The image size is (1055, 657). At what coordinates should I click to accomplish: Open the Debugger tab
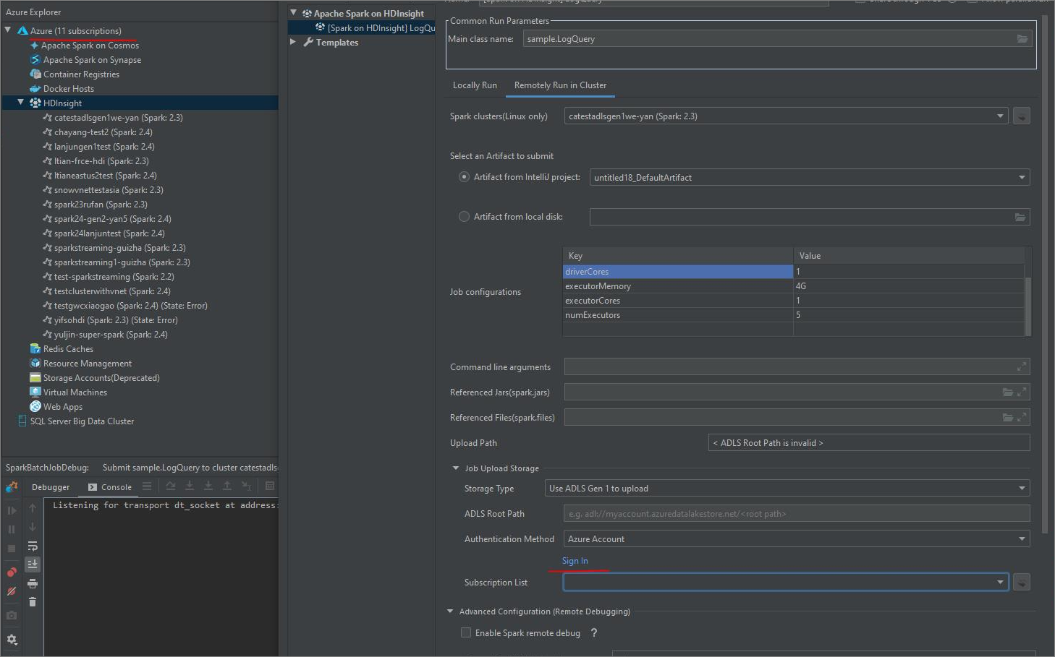[x=50, y=486]
